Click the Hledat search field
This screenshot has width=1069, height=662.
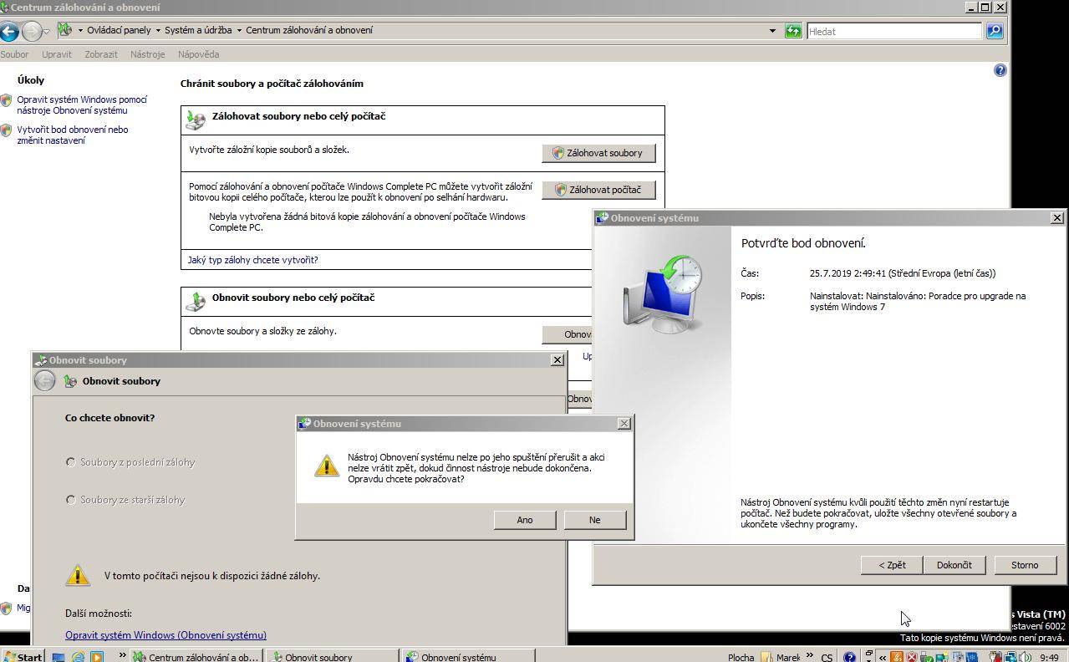point(893,31)
